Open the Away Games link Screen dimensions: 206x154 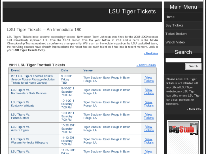coord(146,65)
